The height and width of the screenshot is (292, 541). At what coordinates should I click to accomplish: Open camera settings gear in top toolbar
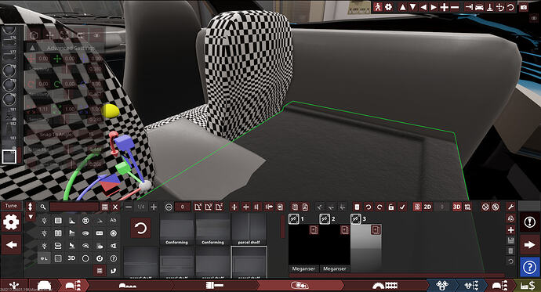[388, 7]
